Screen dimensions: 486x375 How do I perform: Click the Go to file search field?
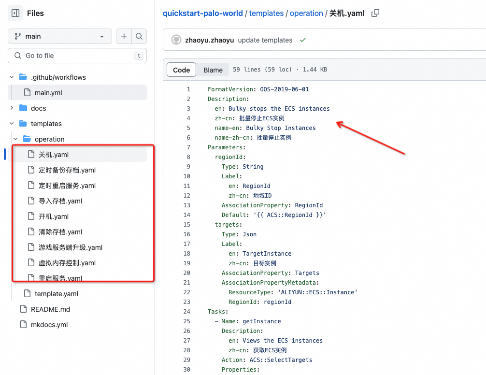(x=77, y=56)
